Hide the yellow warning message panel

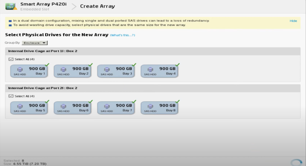coord(293,21)
